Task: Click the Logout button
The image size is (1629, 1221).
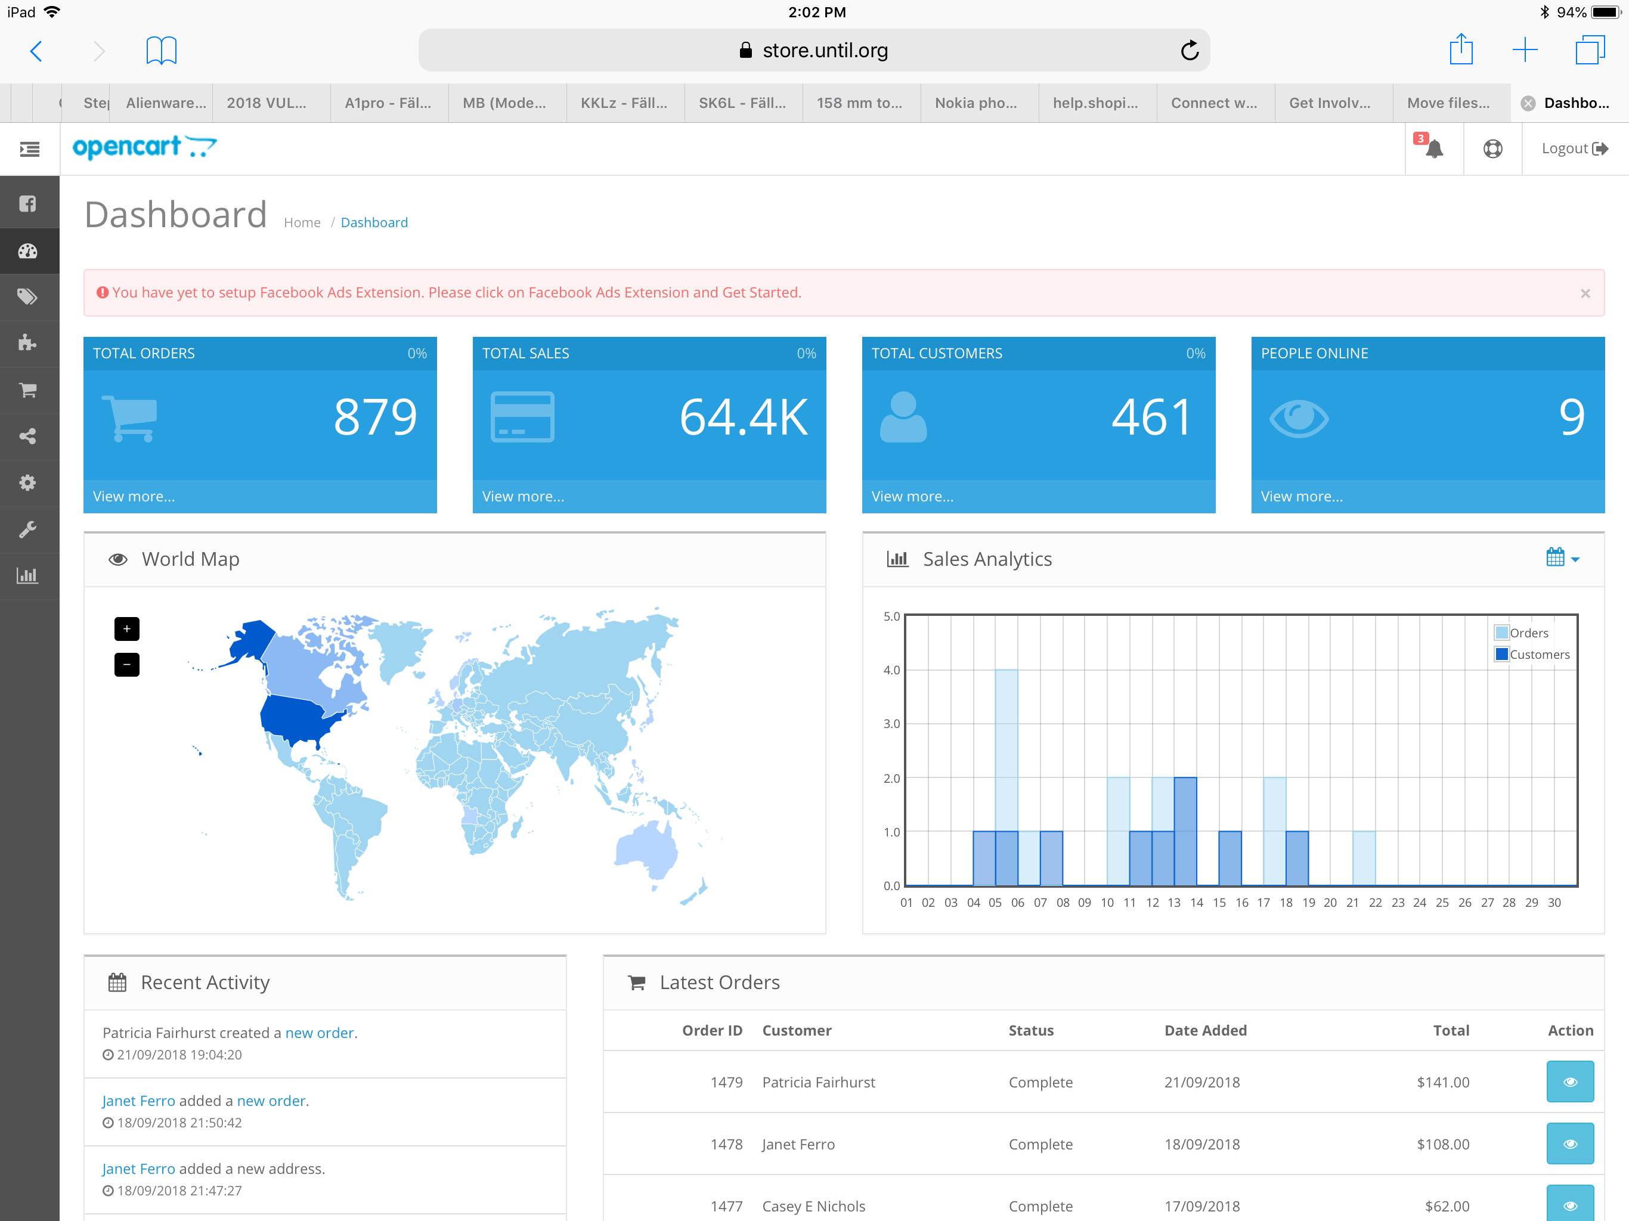Action: 1575,149
